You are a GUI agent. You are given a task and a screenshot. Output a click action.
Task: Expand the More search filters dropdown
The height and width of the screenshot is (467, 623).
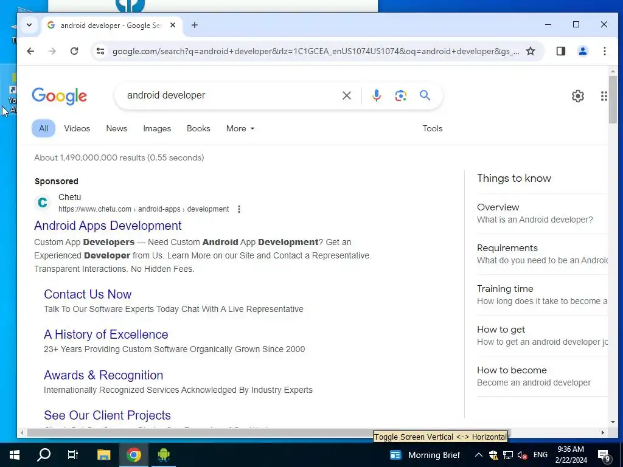[x=240, y=129]
